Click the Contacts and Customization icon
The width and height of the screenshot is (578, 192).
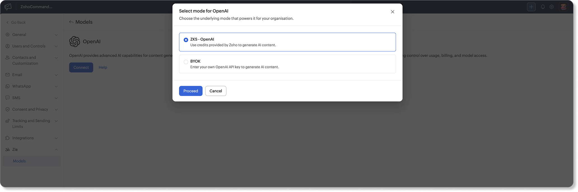pos(8,57)
